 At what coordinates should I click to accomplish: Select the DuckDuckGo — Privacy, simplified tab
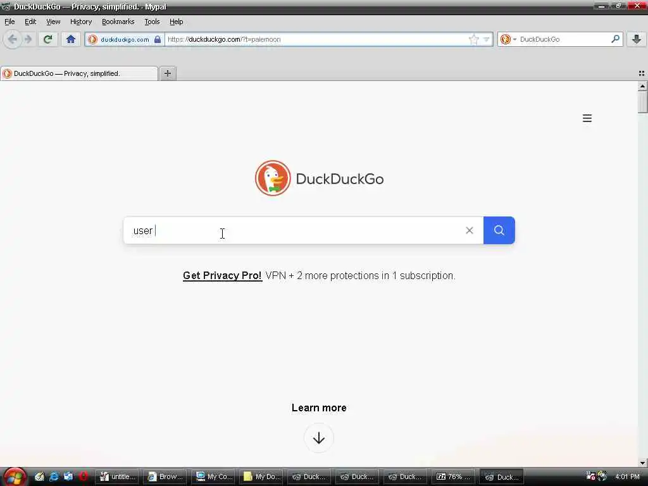pos(79,73)
